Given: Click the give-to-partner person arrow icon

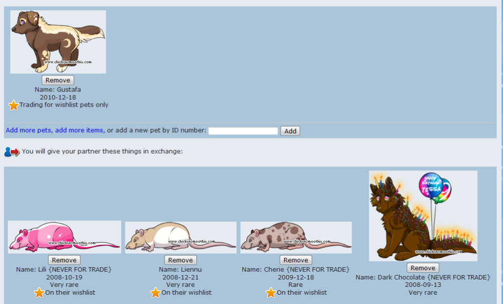Looking at the screenshot, I should (12, 152).
